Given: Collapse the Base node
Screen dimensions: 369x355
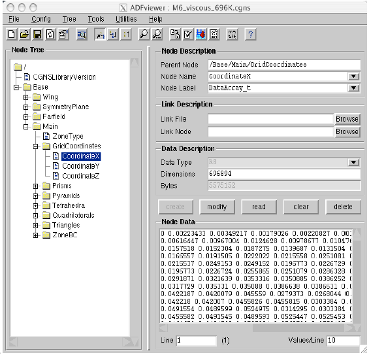Looking at the screenshot, I should [x=16, y=88].
